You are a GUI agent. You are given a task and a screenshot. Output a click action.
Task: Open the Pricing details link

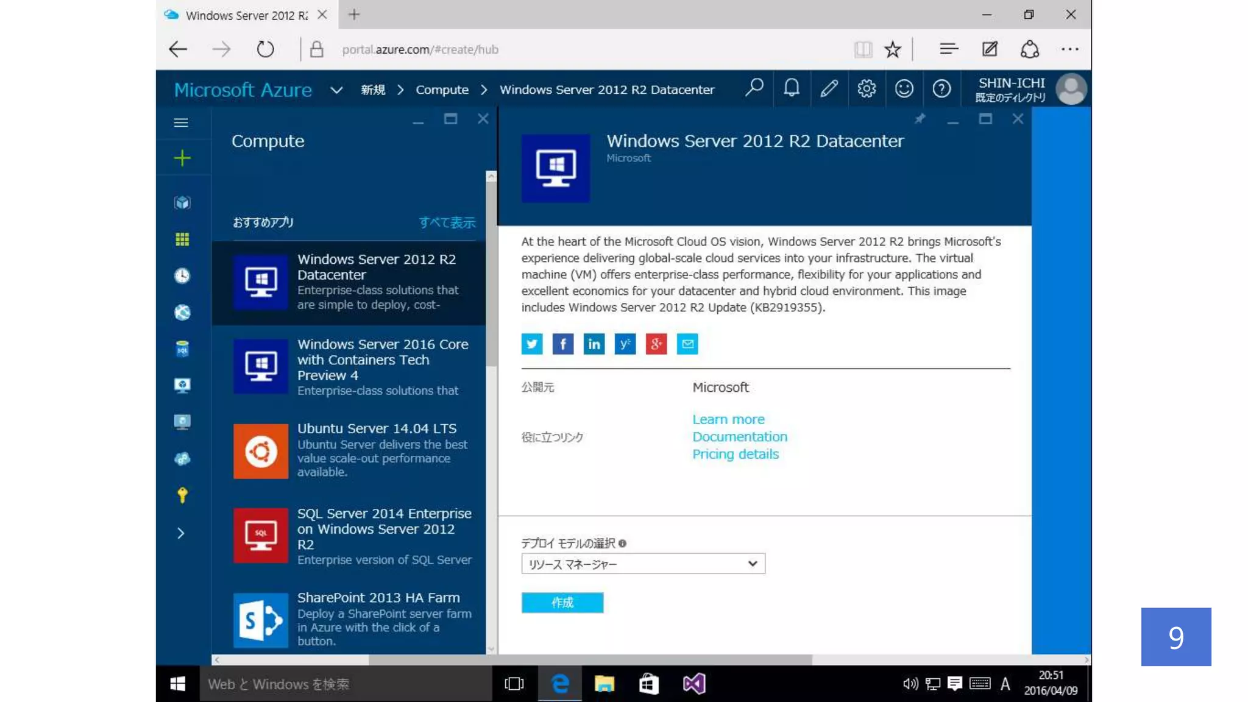point(735,454)
